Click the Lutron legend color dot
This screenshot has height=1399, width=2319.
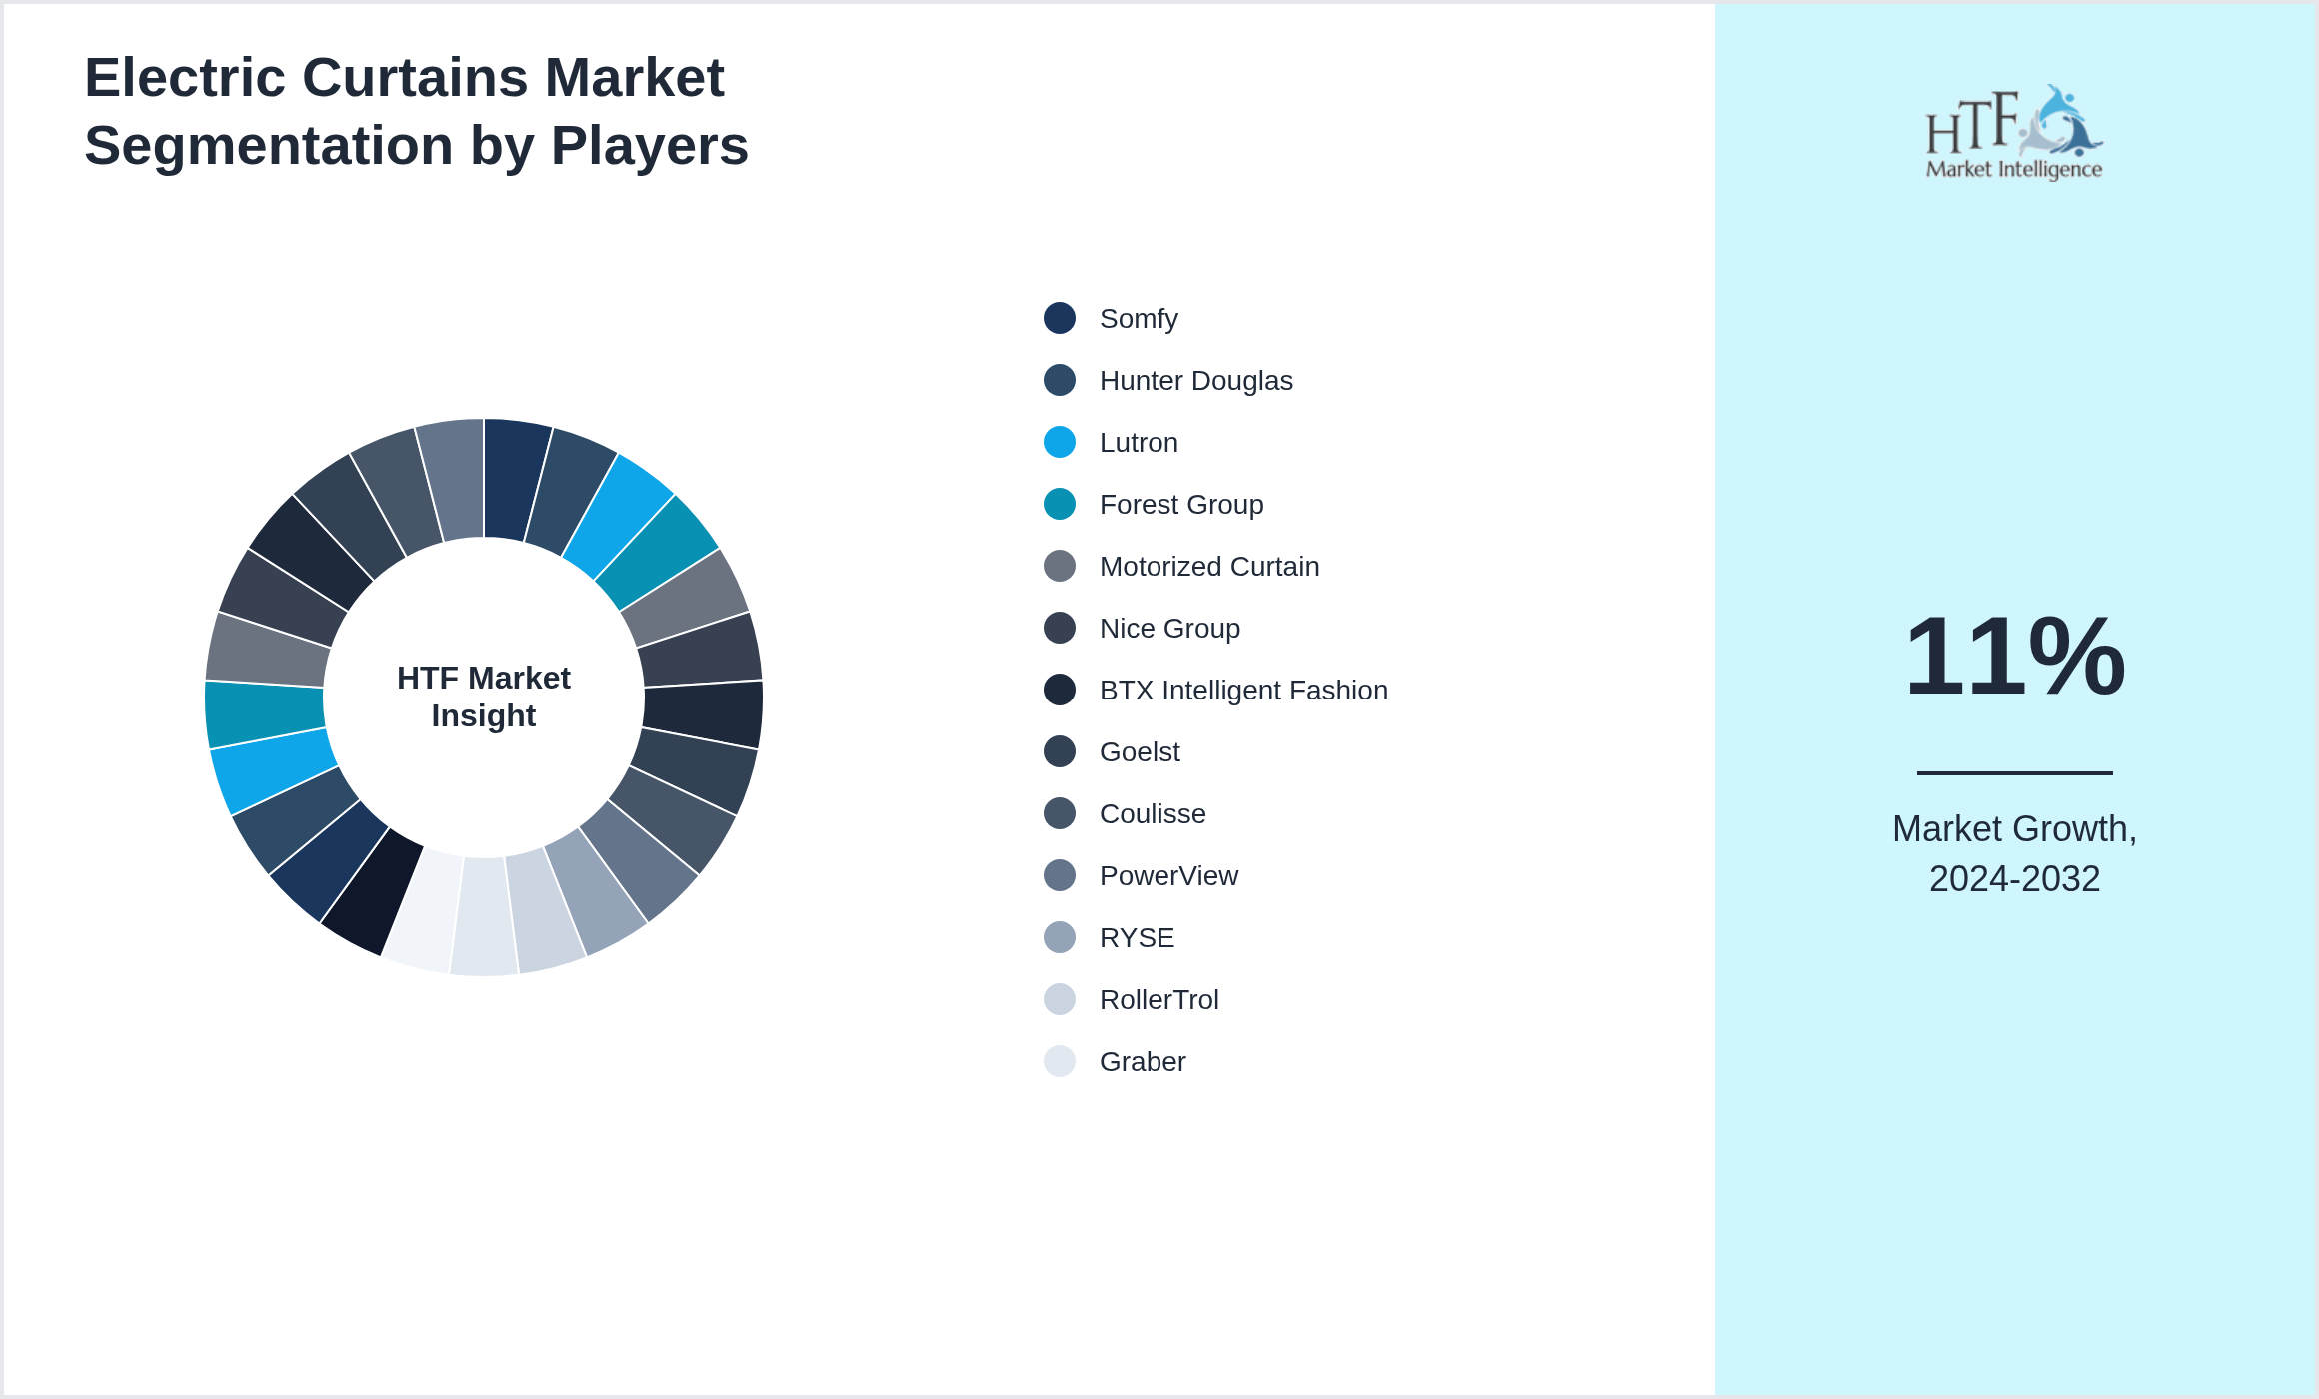pyautogui.click(x=1060, y=442)
